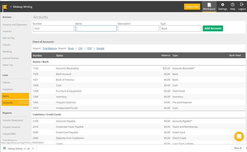Expand the downloaded file options chevron
247x152 pixels.
pos(33,148)
